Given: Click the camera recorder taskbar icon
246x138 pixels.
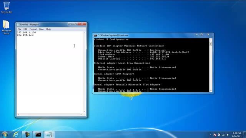Looking at the screenshot, I should pyautogui.click(x=27, y=135).
